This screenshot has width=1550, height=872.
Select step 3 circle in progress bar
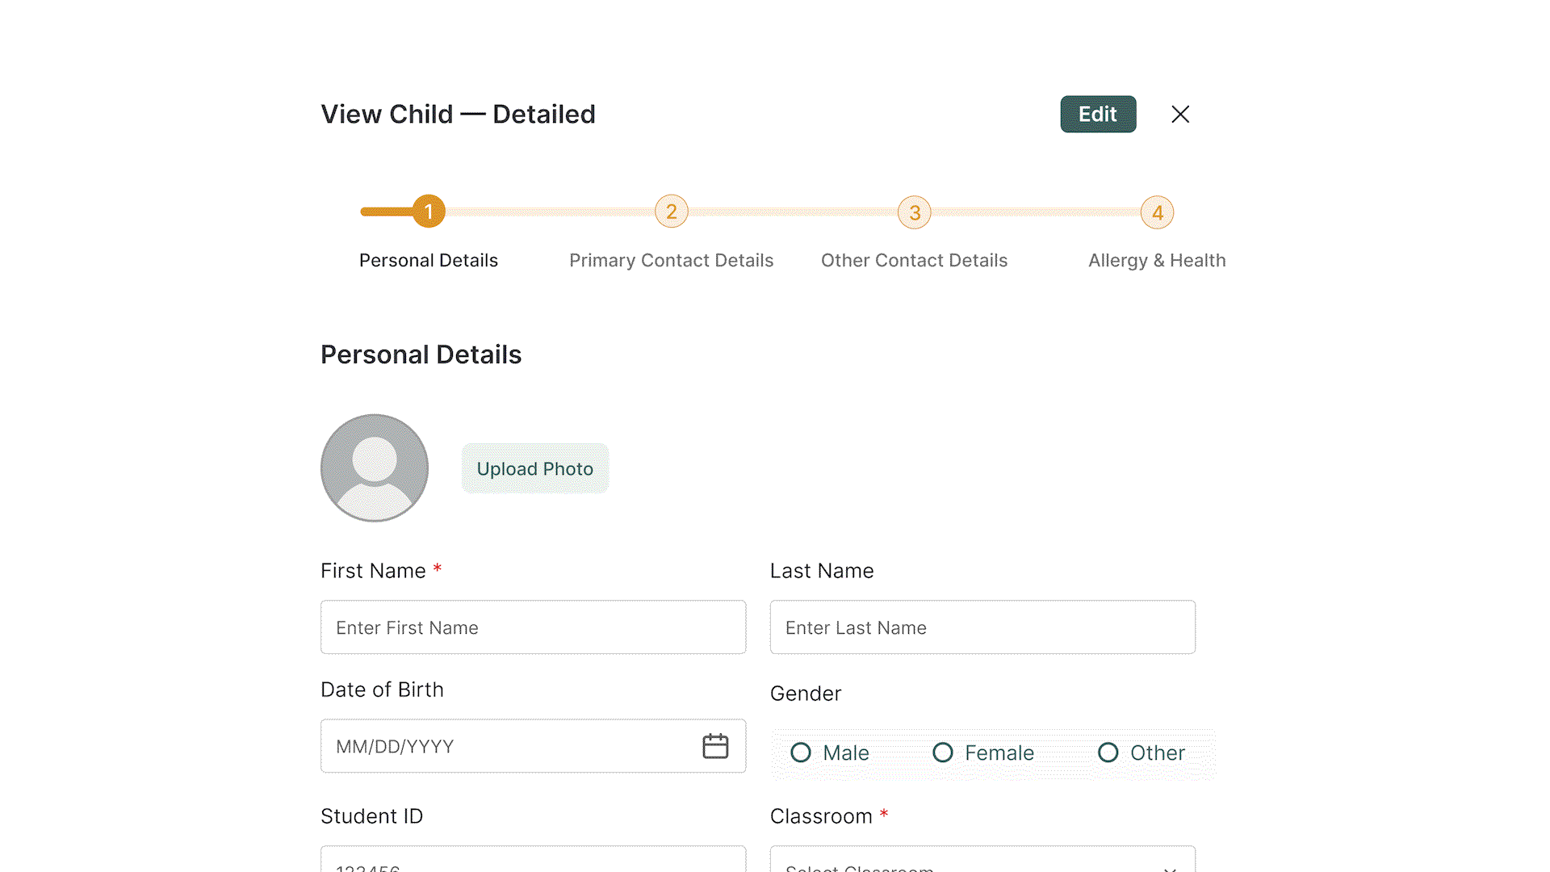(915, 212)
